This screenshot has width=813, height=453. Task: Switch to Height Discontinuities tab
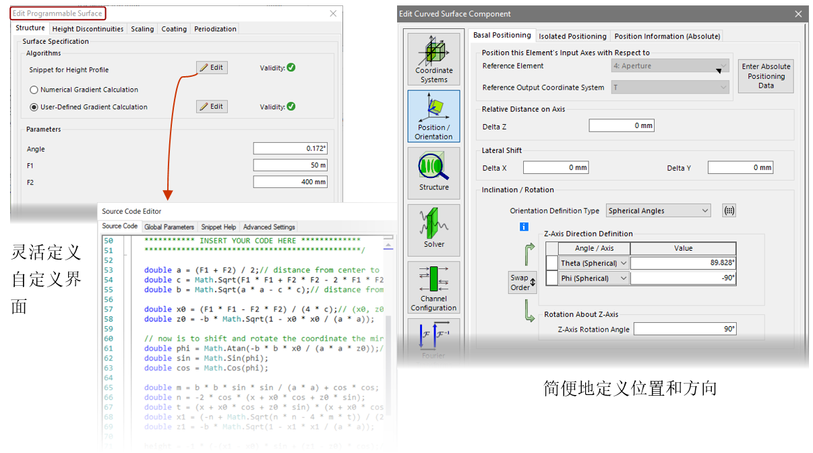point(88,29)
